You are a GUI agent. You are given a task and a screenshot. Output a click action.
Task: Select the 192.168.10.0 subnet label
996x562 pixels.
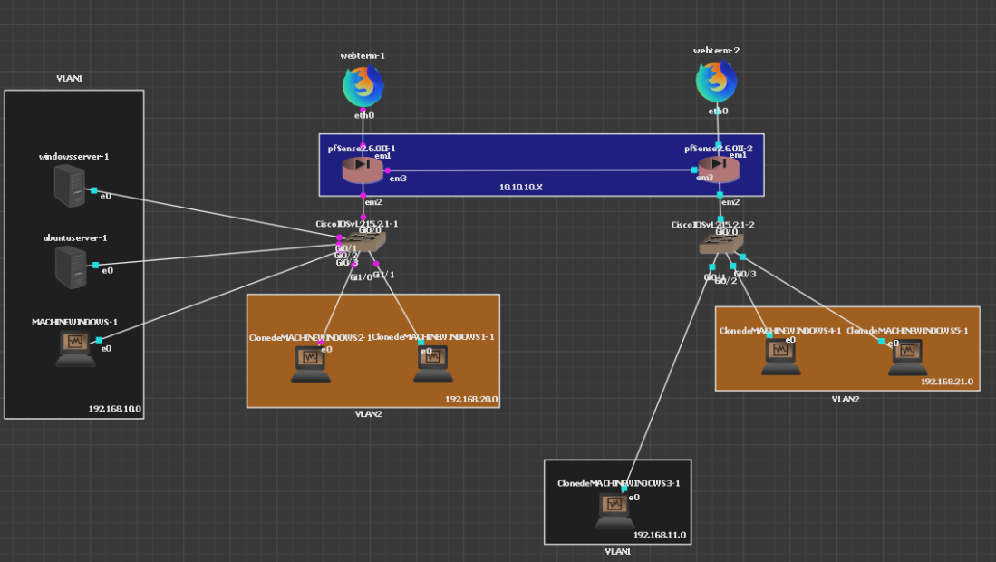coord(115,409)
